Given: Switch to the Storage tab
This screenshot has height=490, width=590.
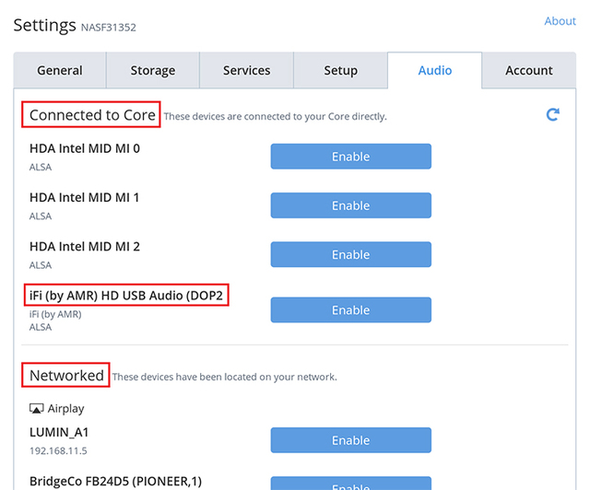Looking at the screenshot, I should click(x=153, y=71).
